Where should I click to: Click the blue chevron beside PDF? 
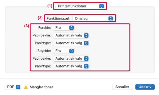[x=18, y=87]
